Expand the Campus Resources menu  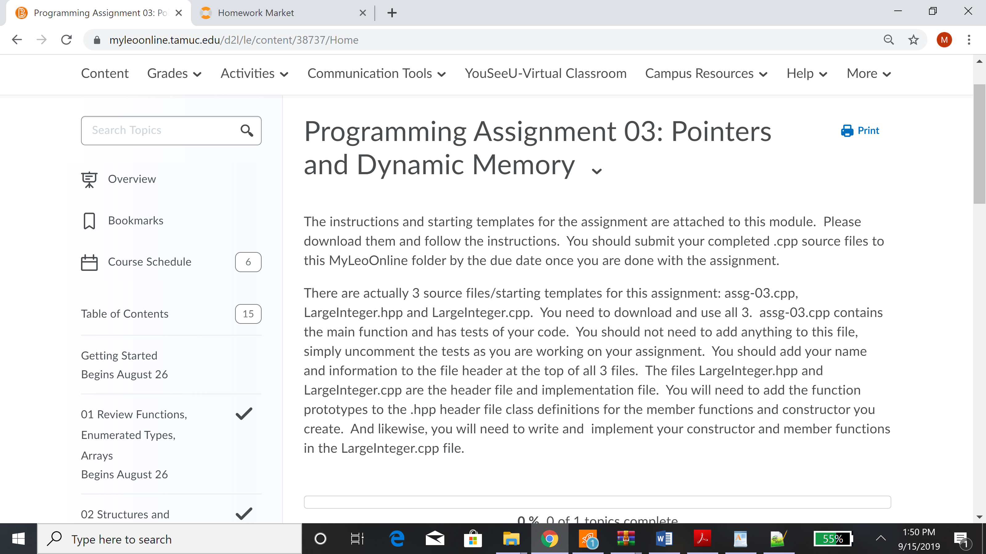tap(706, 74)
